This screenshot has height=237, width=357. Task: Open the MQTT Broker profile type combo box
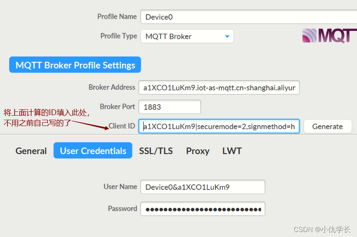pos(187,36)
